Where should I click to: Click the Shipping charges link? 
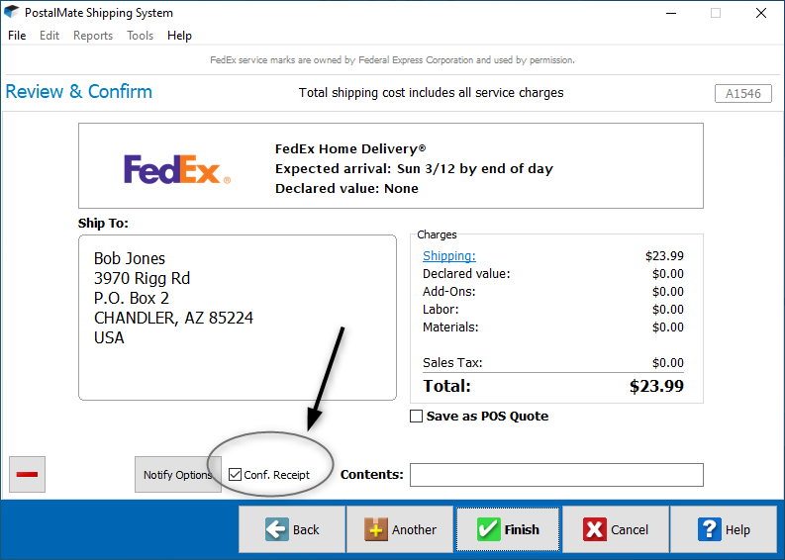pyautogui.click(x=449, y=255)
